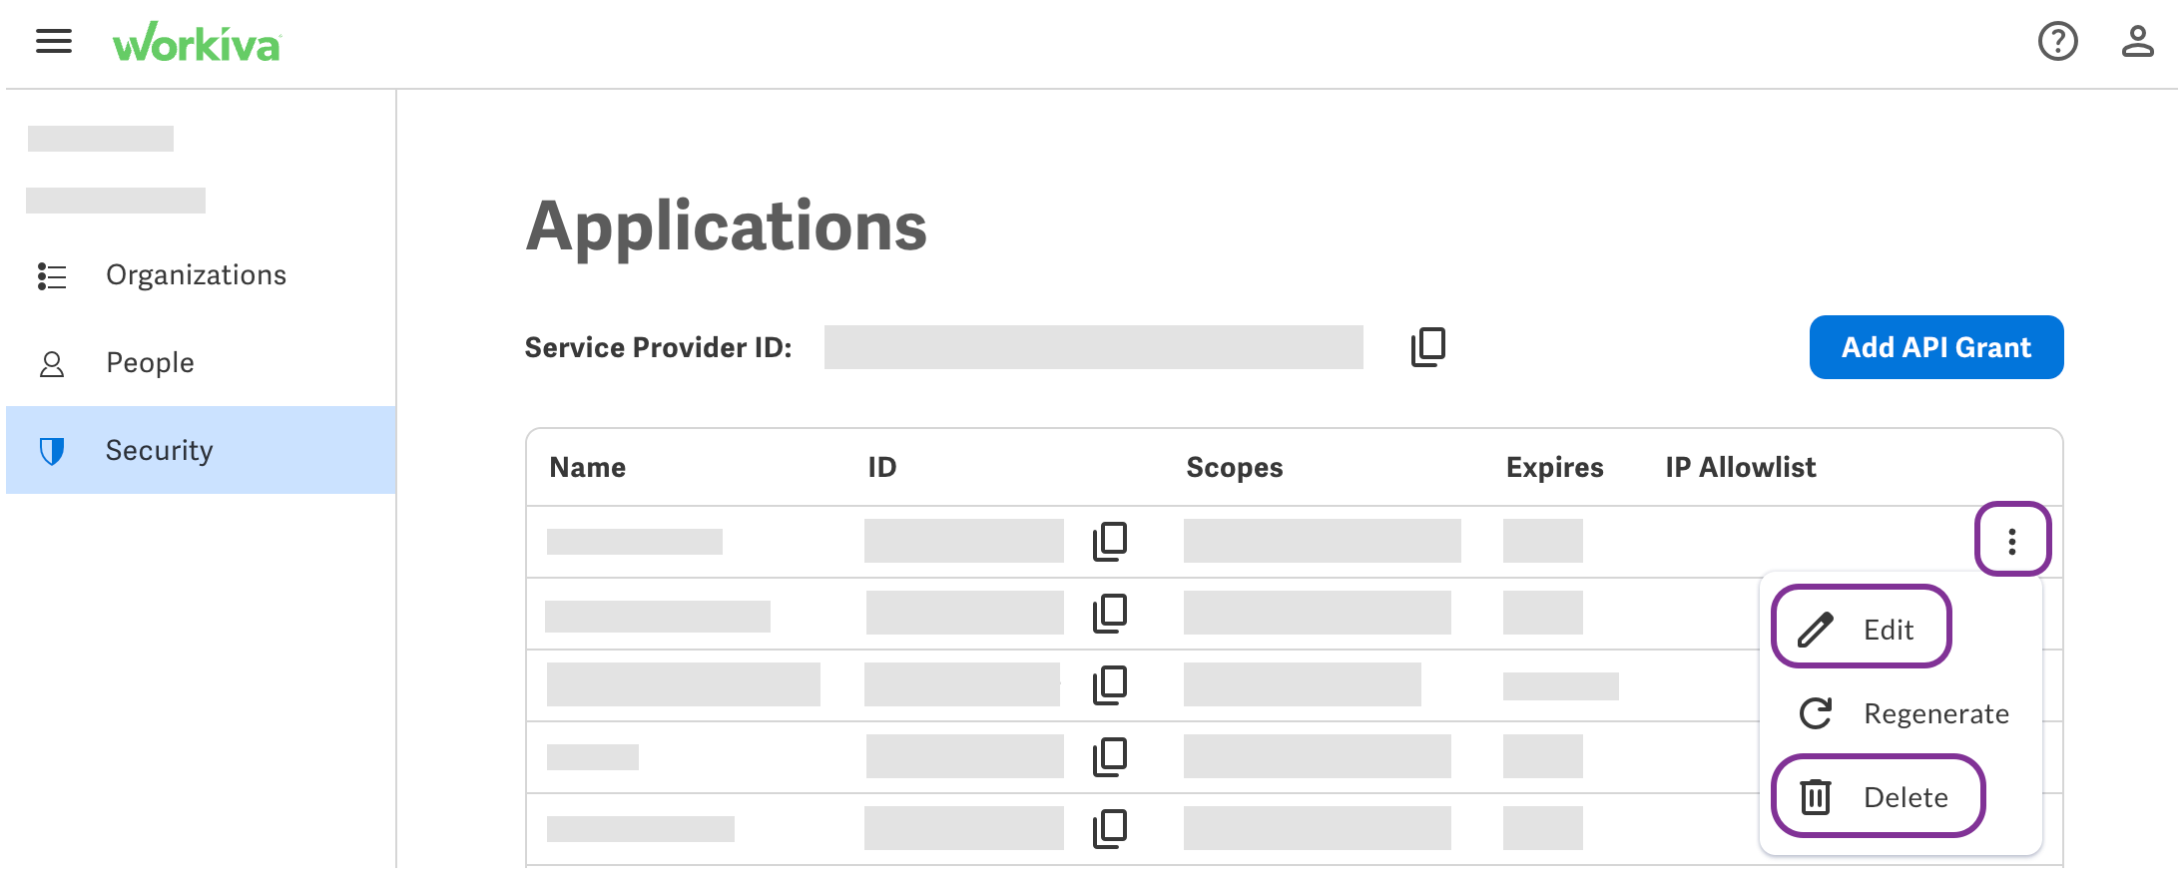
Task: Choose Delete from the actions menu
Action: pos(1877,797)
